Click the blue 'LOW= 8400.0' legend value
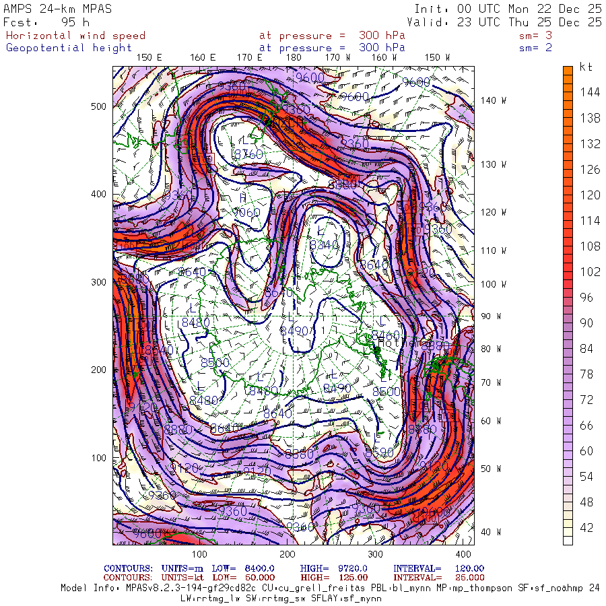The width and height of the screenshot is (606, 606). coord(243,568)
